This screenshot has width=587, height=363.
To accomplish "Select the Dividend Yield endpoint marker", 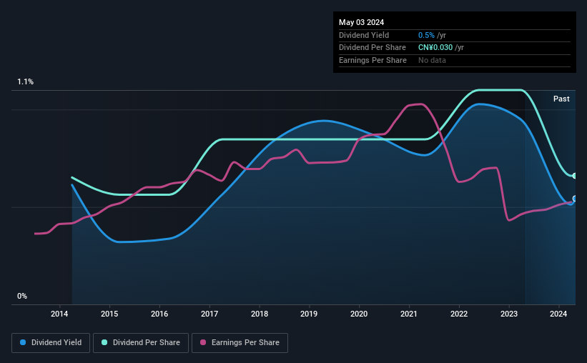I will coord(575,199).
